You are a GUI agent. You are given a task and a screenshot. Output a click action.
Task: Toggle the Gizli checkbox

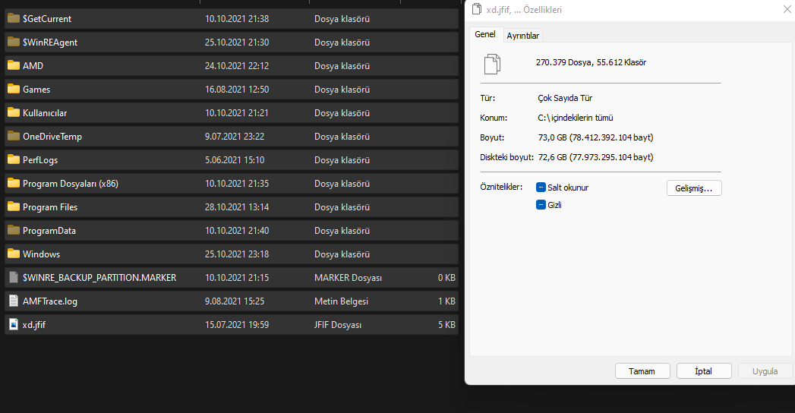point(541,205)
